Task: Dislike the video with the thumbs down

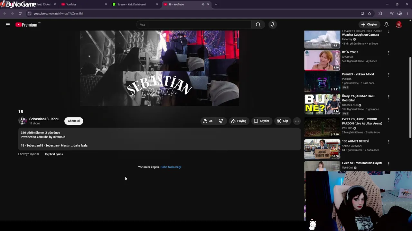Action: click(x=221, y=121)
